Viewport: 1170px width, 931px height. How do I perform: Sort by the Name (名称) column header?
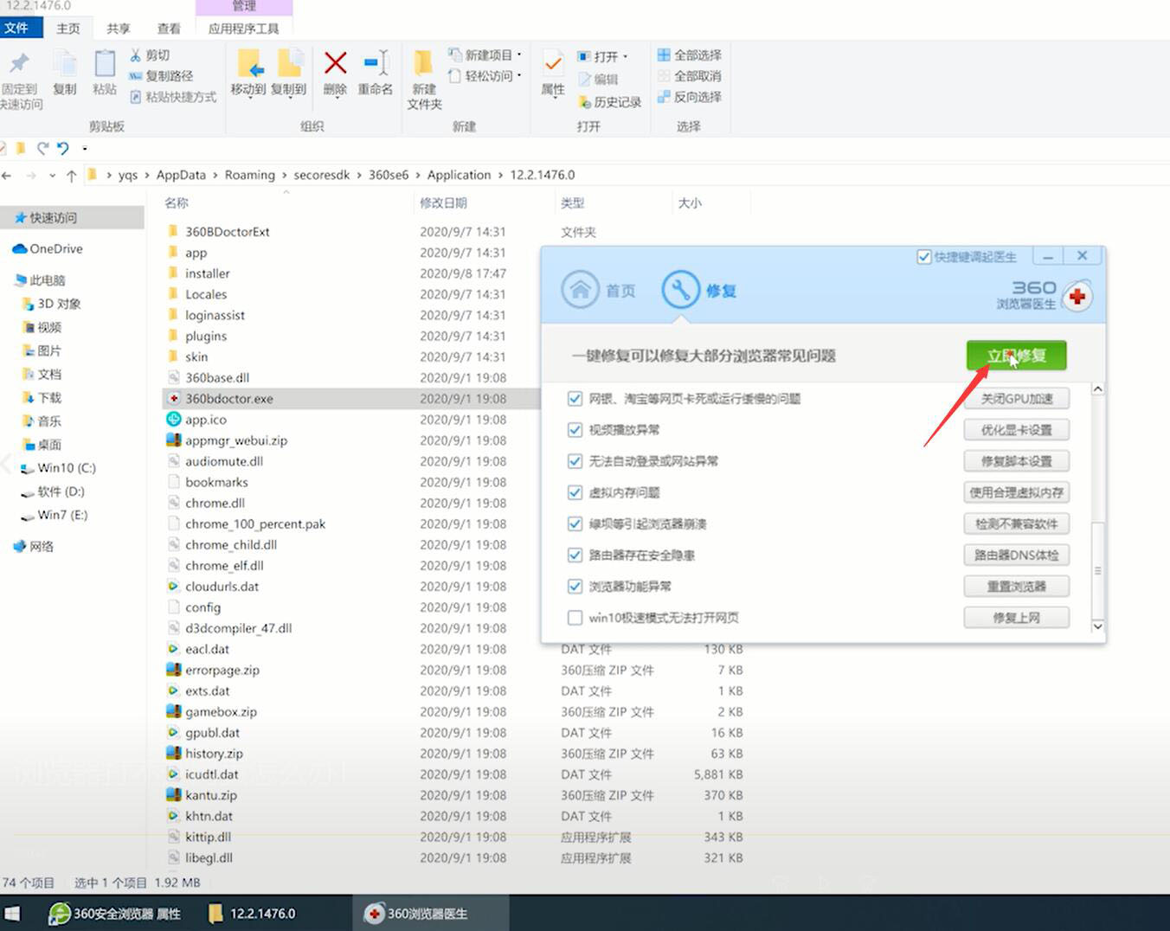(177, 202)
